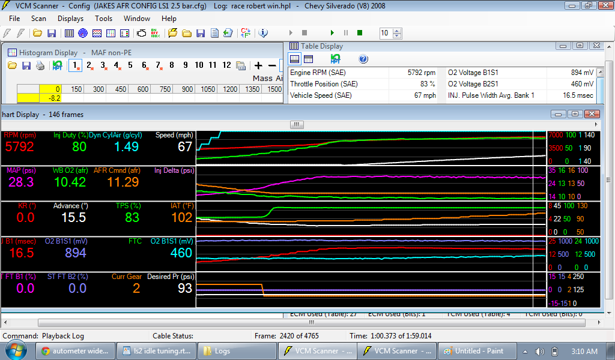Select histogram number 8
The width and height of the screenshot is (615, 360).
point(171,65)
